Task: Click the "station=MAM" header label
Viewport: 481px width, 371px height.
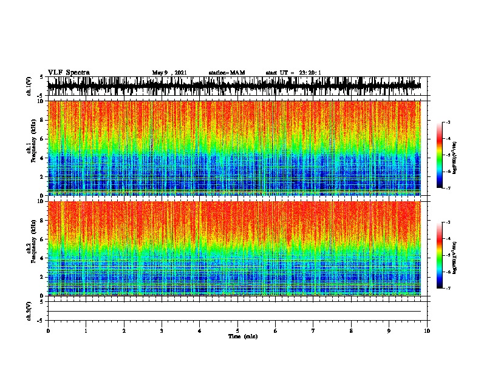Action: (x=227, y=73)
